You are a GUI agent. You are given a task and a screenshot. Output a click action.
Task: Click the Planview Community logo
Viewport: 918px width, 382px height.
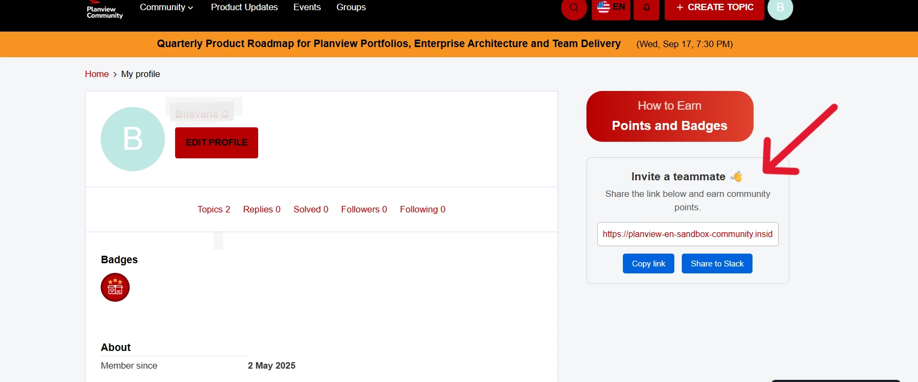click(x=104, y=10)
